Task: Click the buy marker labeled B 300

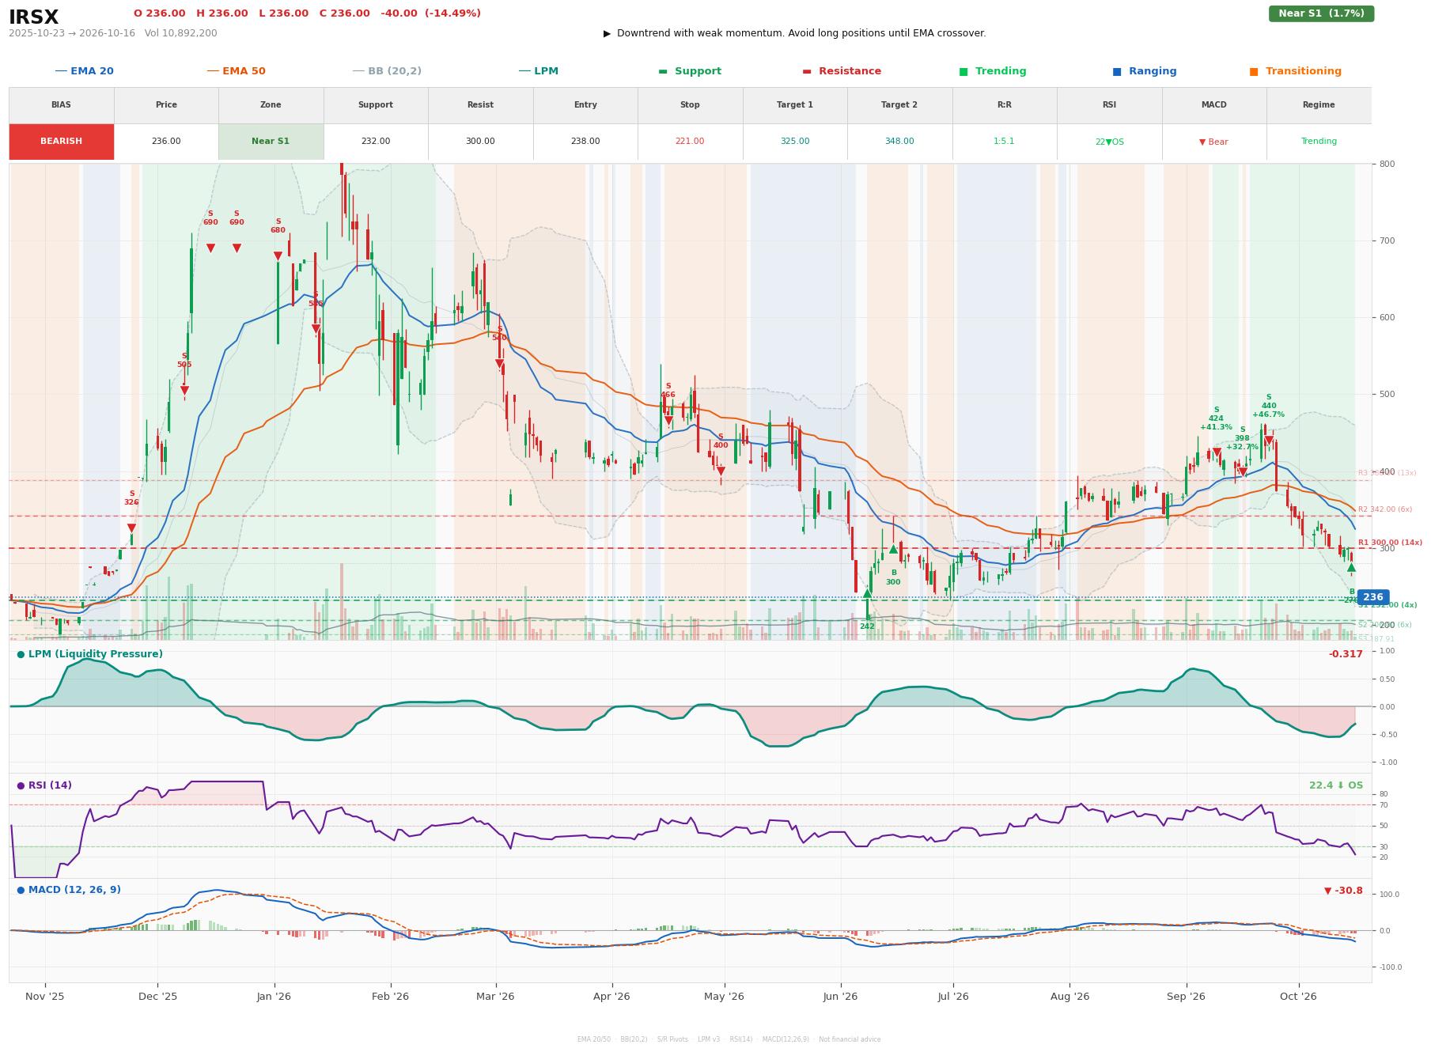Action: pos(893,549)
